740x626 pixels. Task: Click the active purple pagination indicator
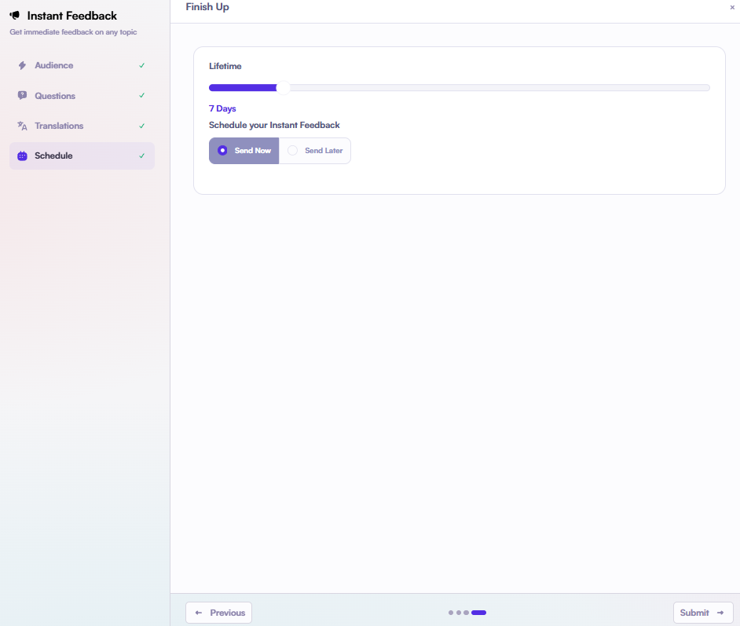(478, 613)
